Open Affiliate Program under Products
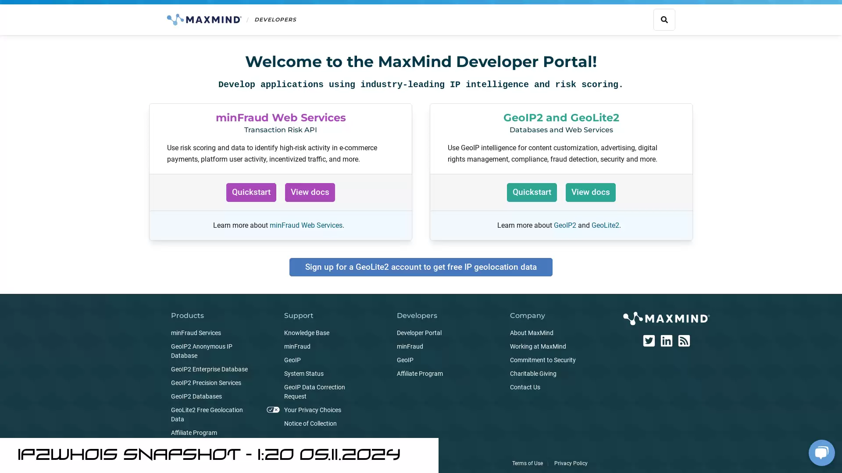The image size is (842, 473). click(194, 433)
